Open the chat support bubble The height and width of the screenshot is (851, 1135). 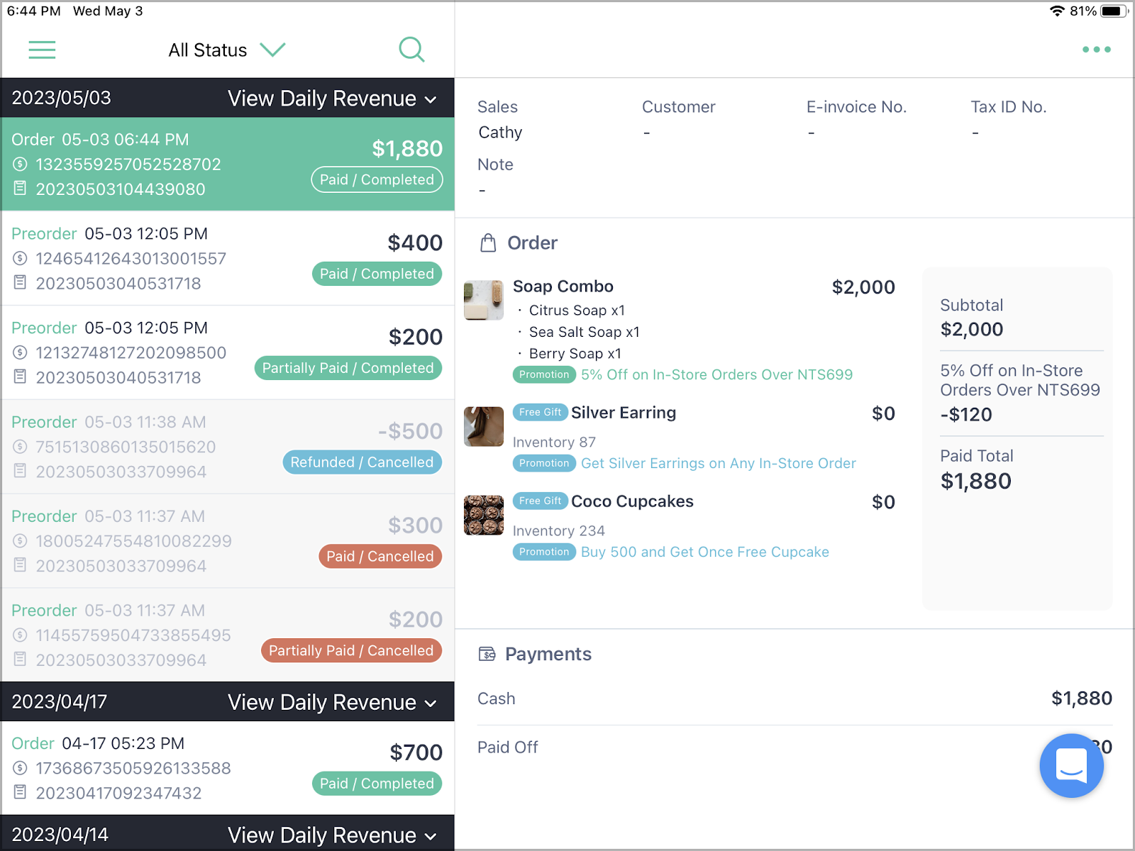[x=1071, y=765]
